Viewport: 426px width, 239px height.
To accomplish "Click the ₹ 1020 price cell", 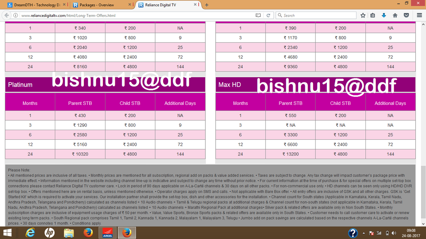I will tap(80, 38).
